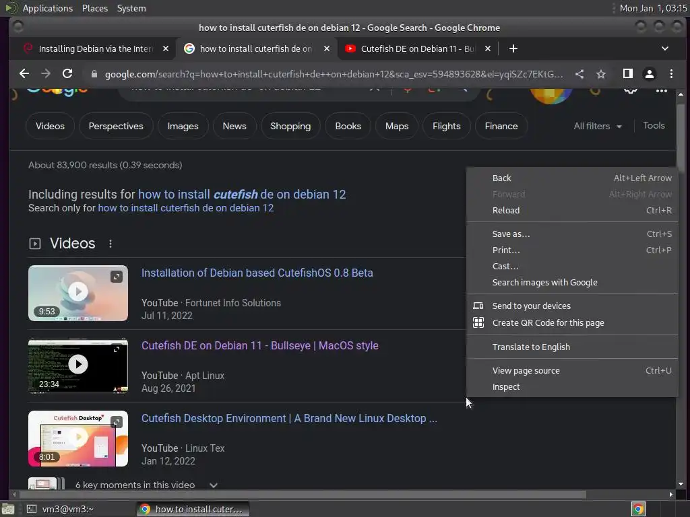Switch to the Cutefish DE YouTube tab

pos(417,48)
